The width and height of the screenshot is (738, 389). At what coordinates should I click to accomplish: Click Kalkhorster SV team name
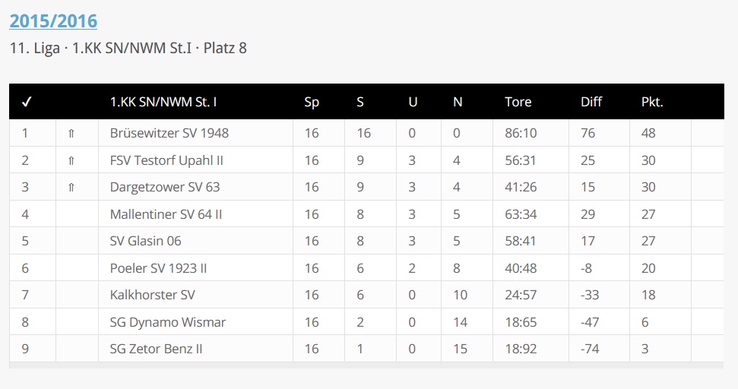click(152, 295)
